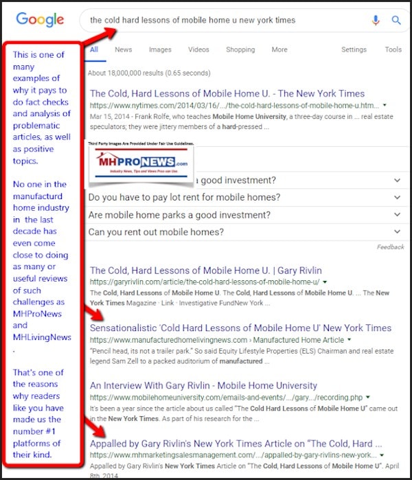
Task: Switch to the Images tab
Action: [160, 49]
